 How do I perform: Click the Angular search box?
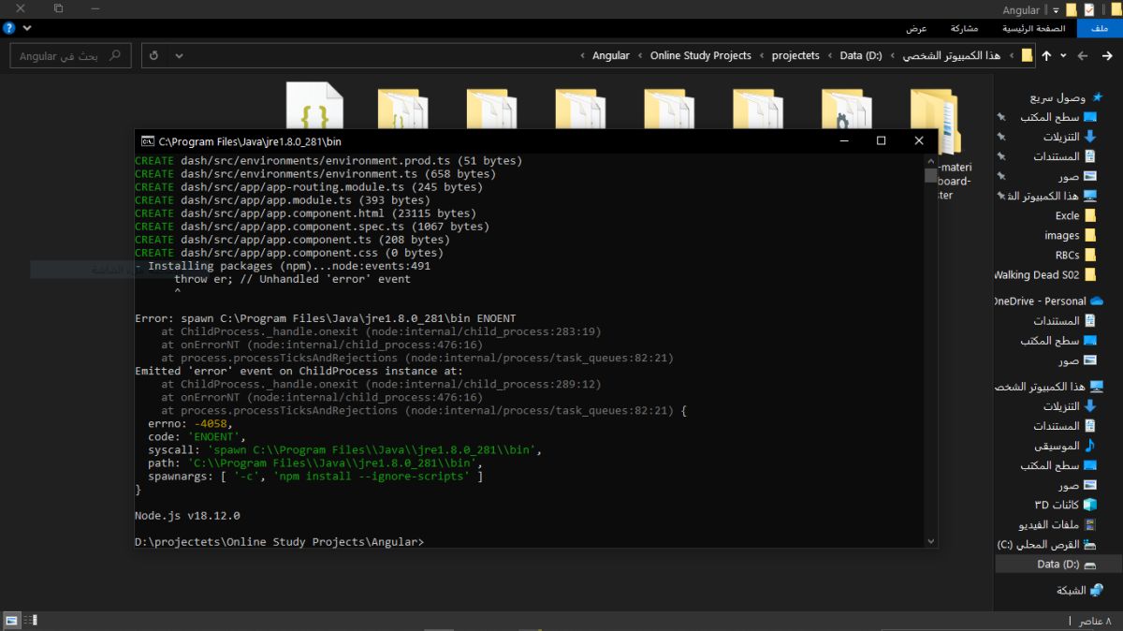pos(70,55)
